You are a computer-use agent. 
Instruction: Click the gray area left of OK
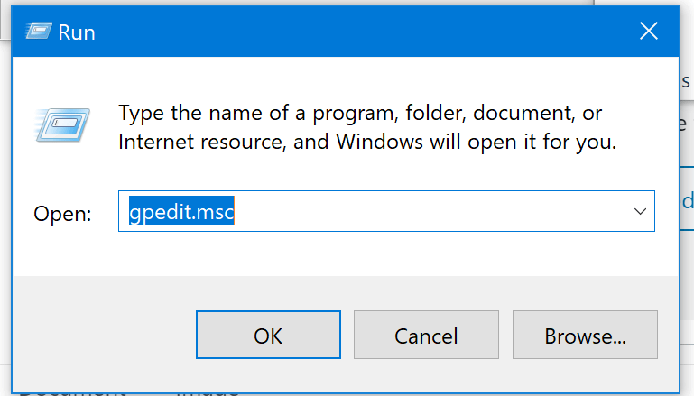[x=104, y=335]
